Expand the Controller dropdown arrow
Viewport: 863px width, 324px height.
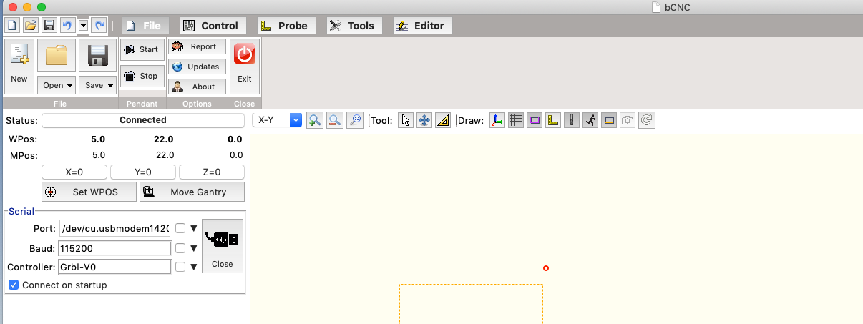pyautogui.click(x=193, y=267)
